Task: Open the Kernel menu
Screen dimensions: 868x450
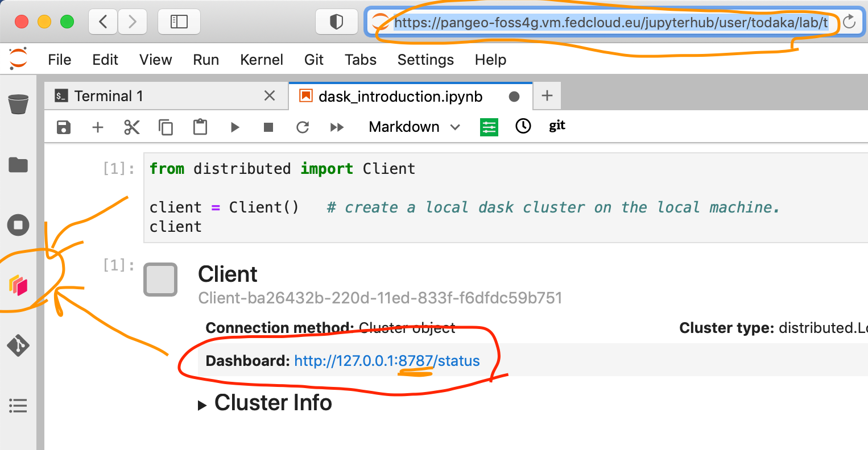Action: point(262,60)
